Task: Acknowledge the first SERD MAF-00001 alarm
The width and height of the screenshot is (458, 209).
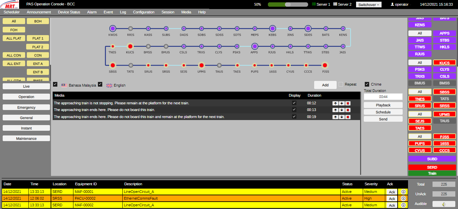Action: click(392, 192)
